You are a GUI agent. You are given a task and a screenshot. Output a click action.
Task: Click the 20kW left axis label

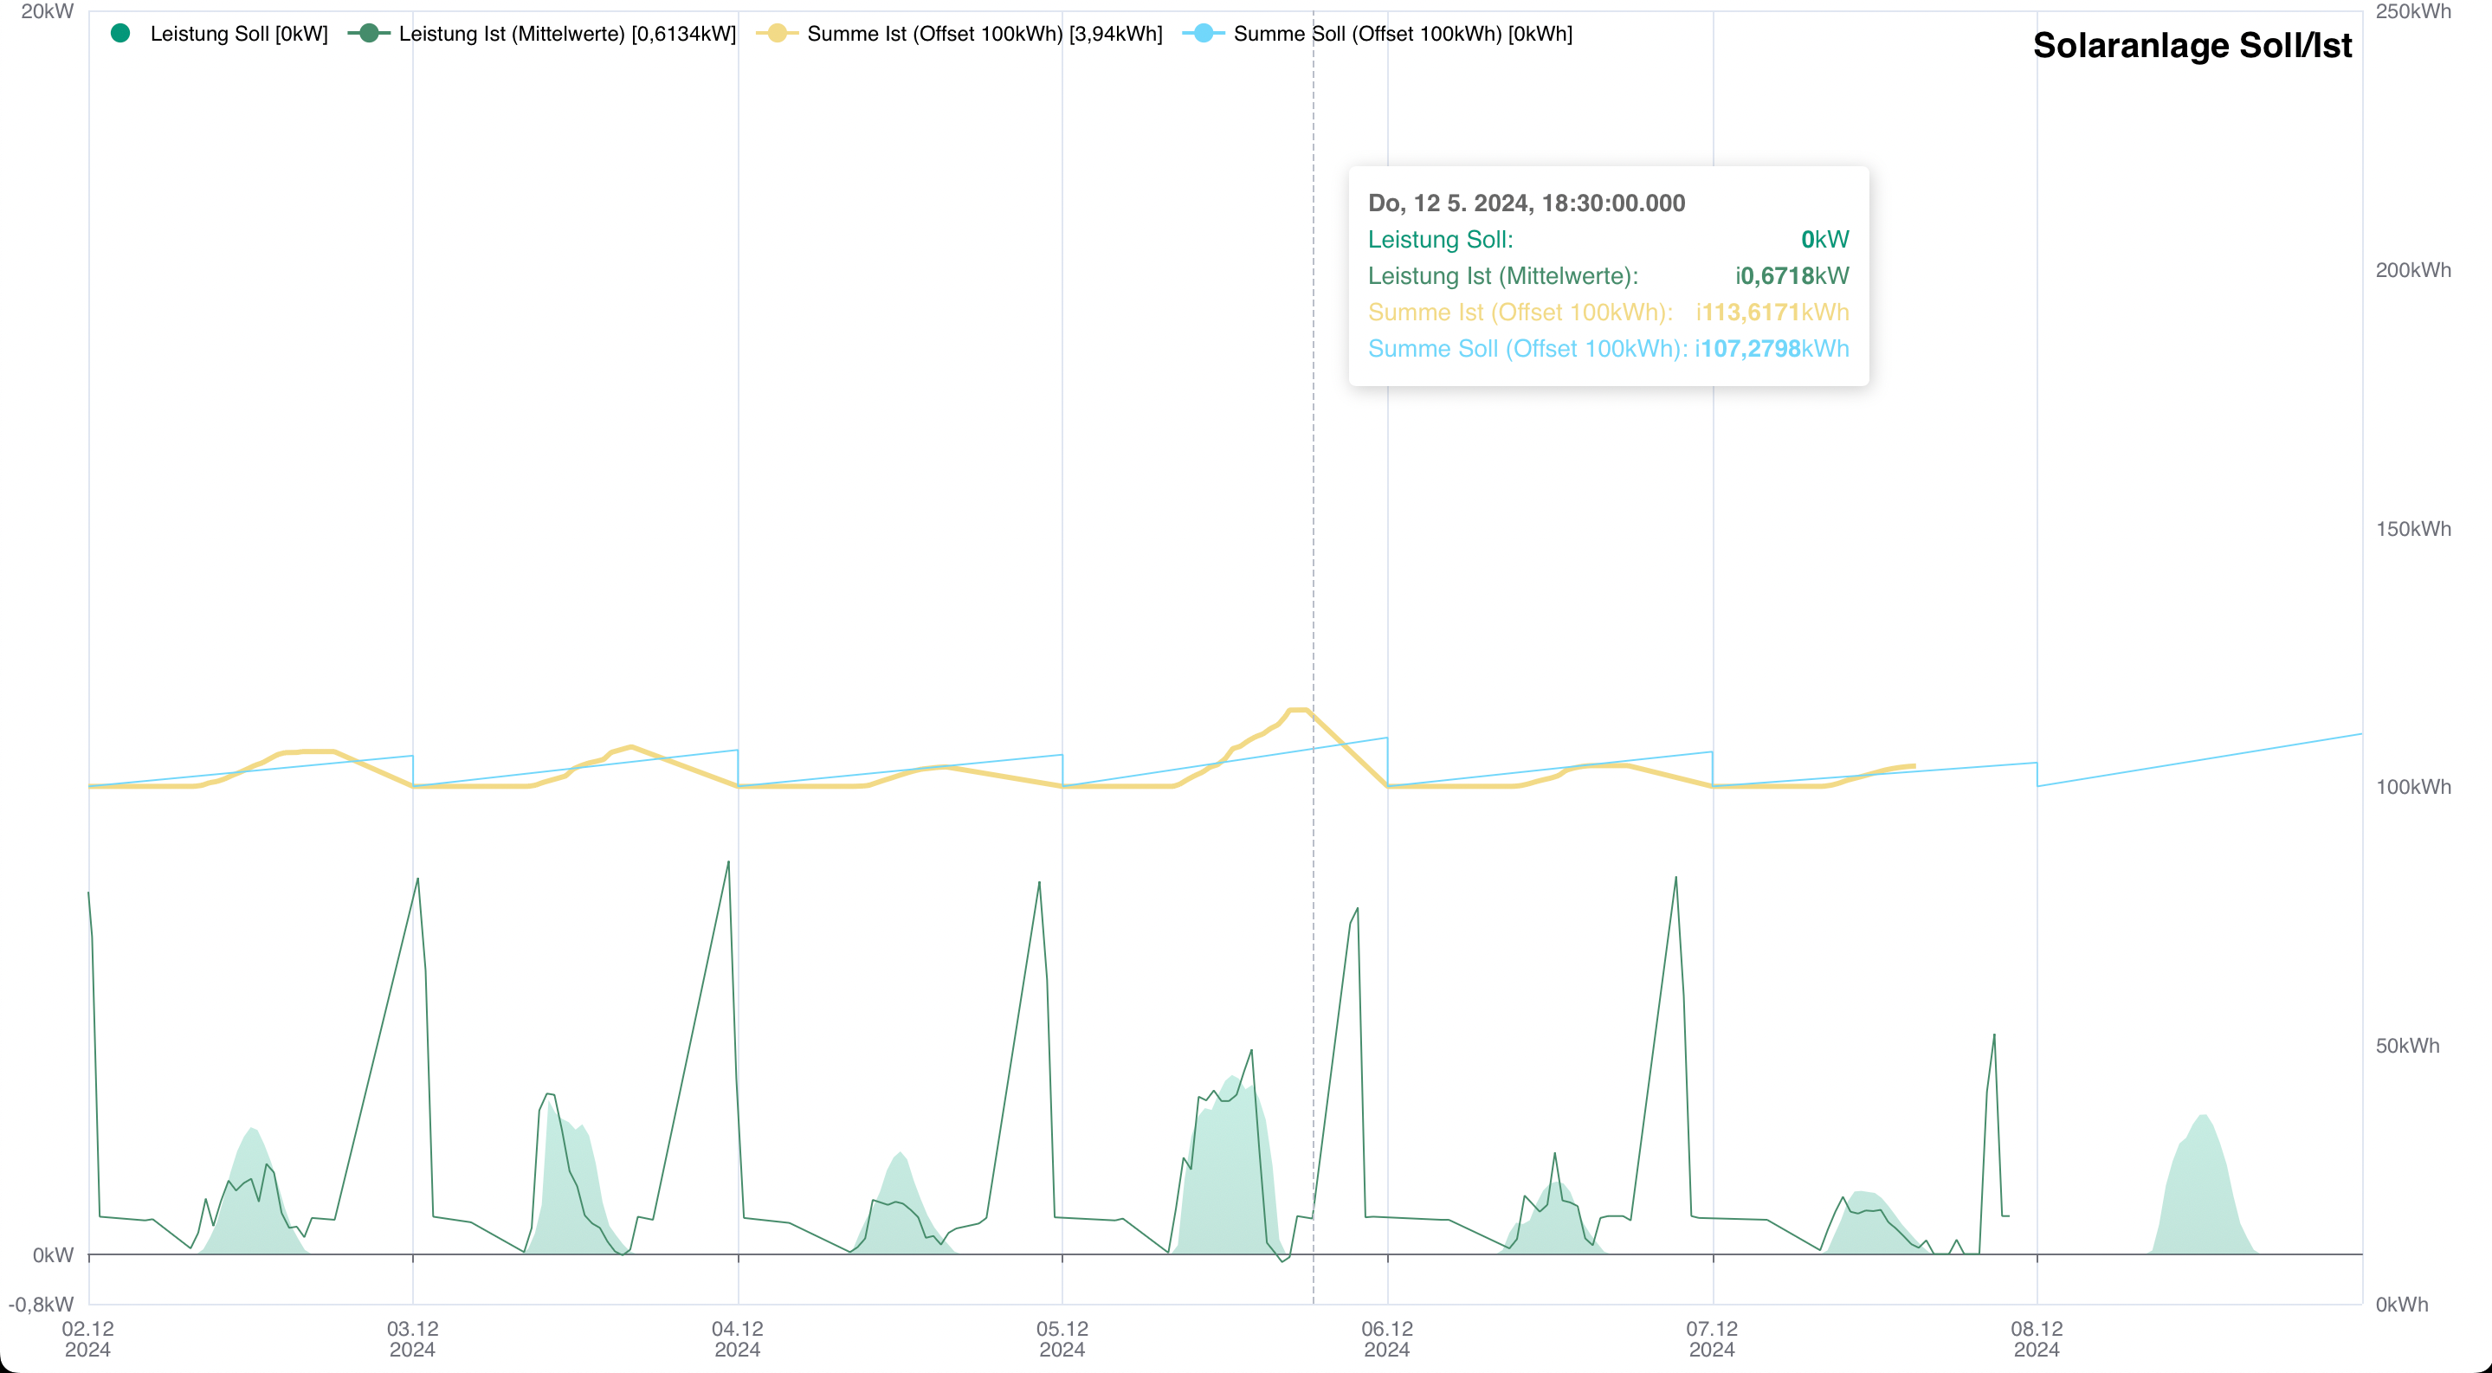click(x=48, y=11)
